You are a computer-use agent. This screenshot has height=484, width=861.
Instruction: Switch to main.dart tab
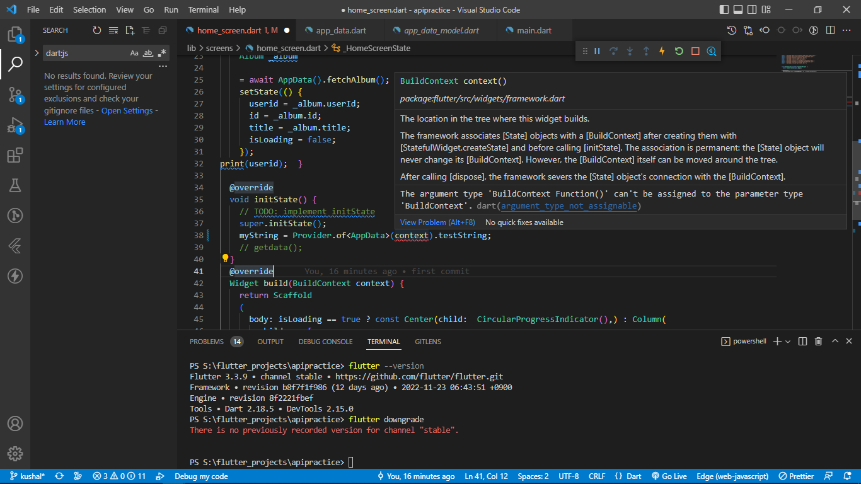coord(534,30)
